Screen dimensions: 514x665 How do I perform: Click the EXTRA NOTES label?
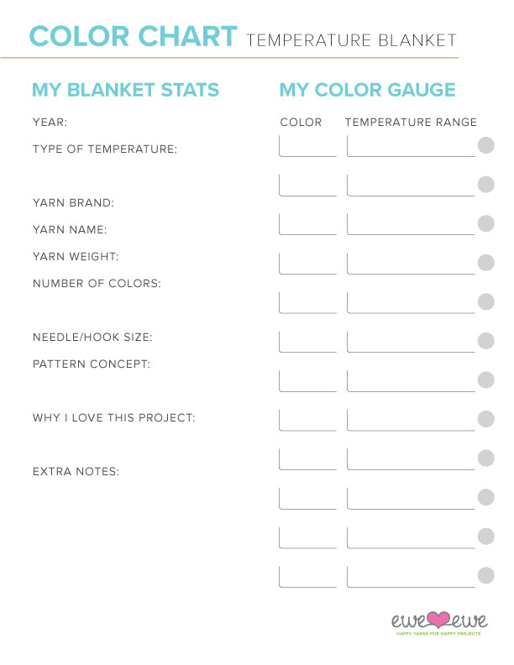pyautogui.click(x=76, y=472)
